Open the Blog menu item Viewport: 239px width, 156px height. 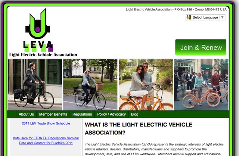[134, 114]
